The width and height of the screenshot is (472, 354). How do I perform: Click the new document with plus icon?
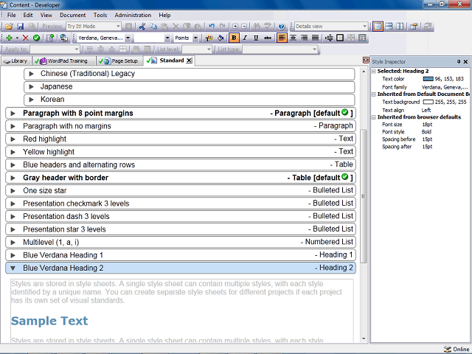pos(50,38)
